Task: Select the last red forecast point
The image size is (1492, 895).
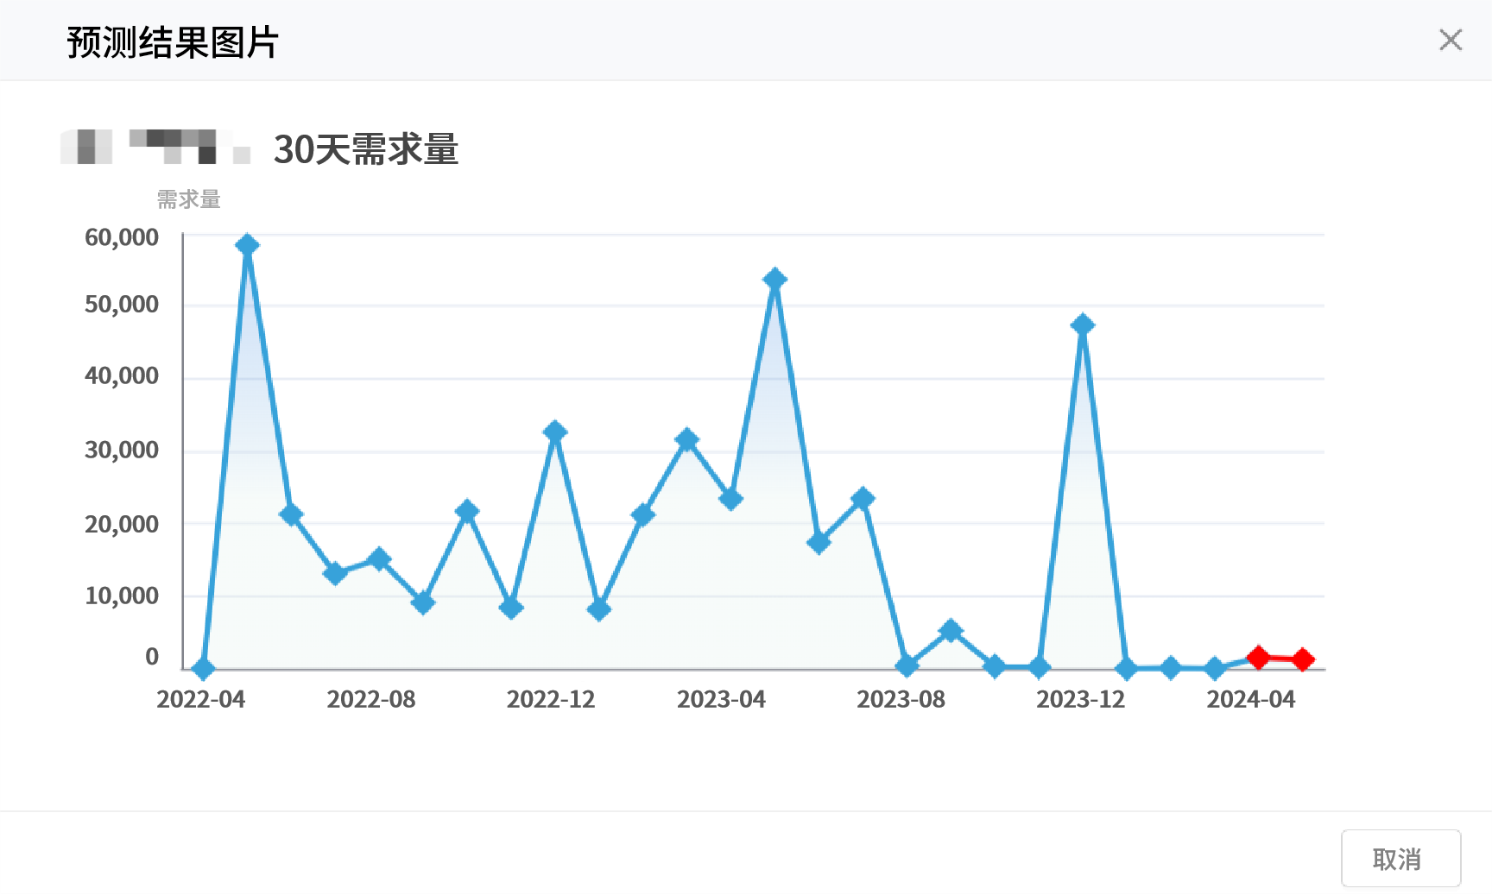Action: click(x=1303, y=659)
